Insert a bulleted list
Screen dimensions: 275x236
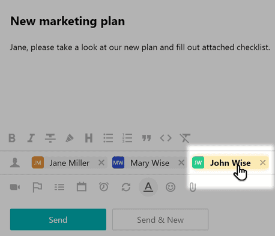coord(108,138)
